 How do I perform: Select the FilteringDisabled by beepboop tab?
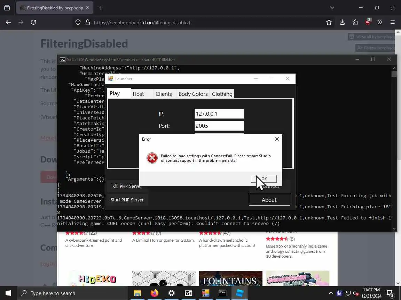point(55,8)
